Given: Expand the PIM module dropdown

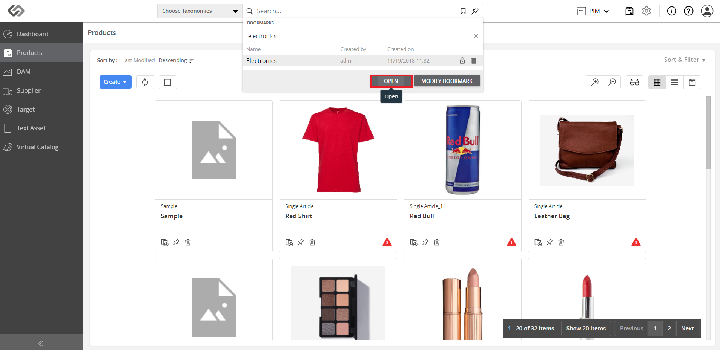Looking at the screenshot, I should 593,11.
